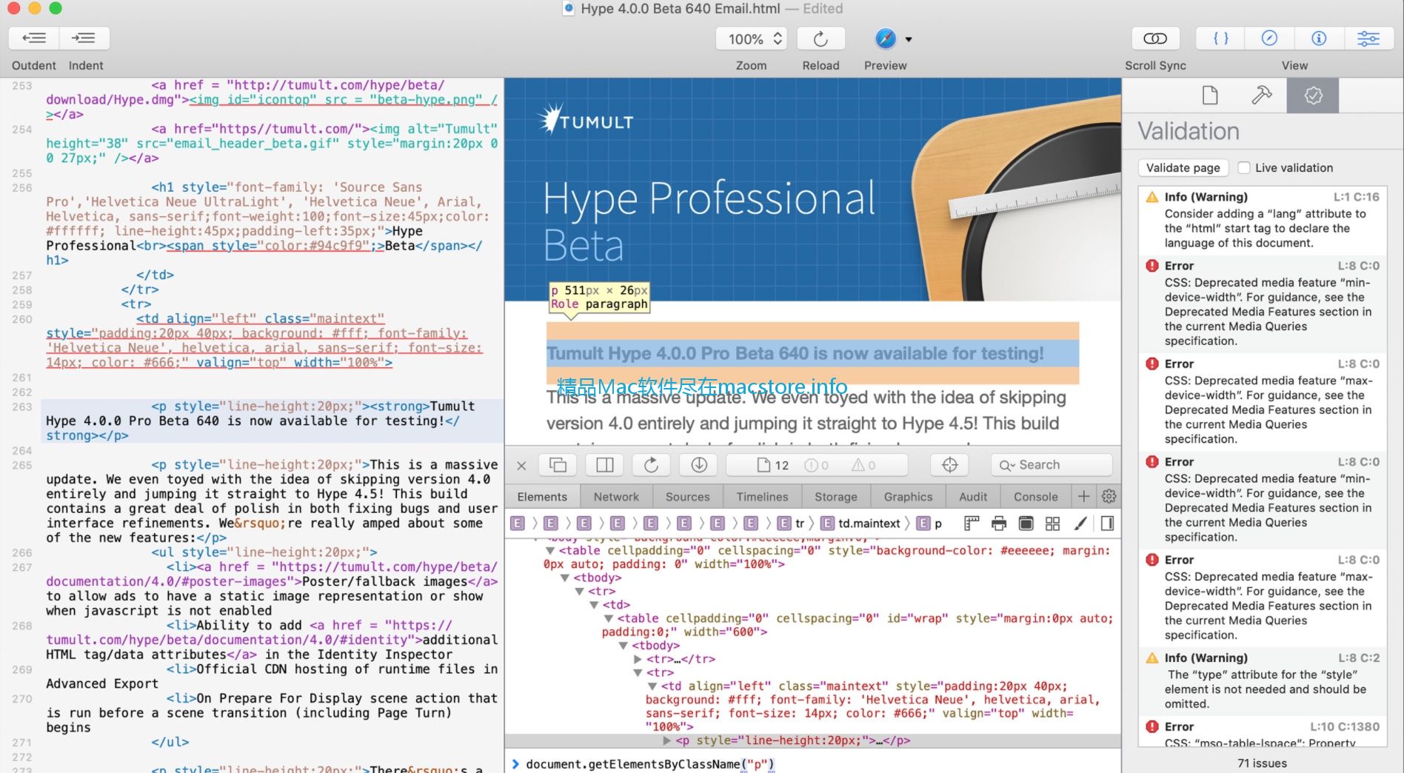This screenshot has height=773, width=1404.
Task: Reload the preview with the Reload button
Action: 820,39
